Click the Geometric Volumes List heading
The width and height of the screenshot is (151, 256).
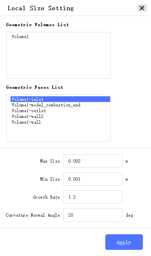point(37,25)
